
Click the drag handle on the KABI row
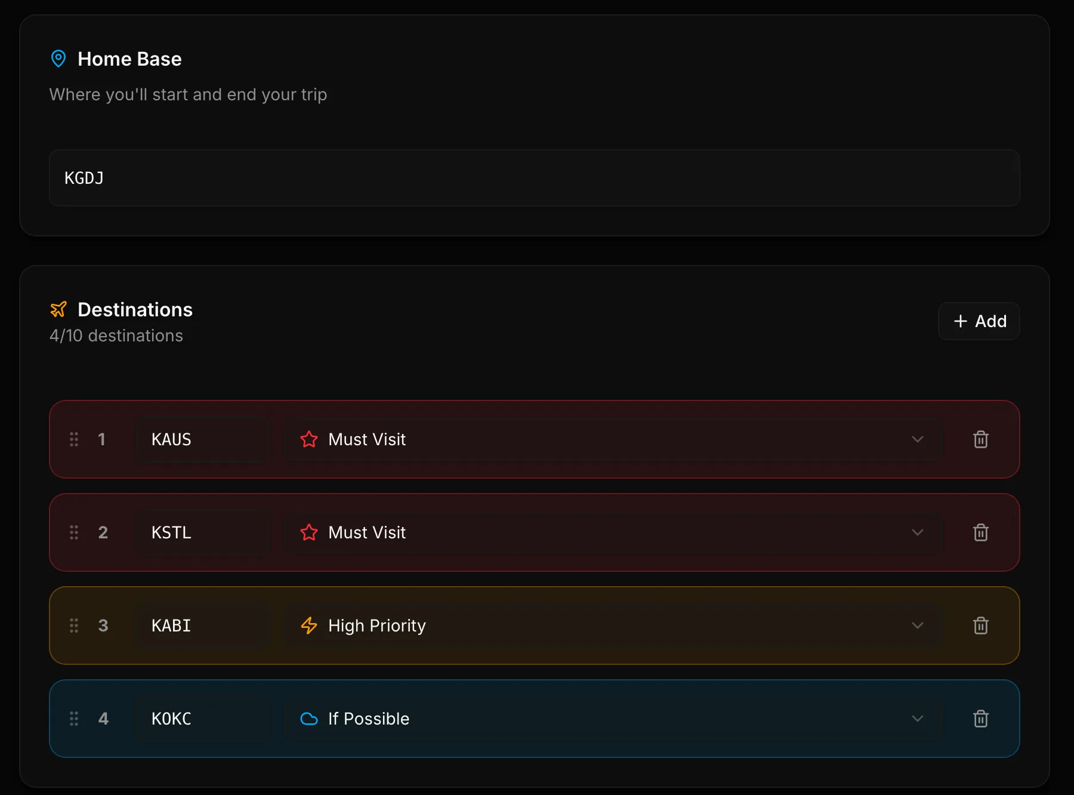click(74, 625)
